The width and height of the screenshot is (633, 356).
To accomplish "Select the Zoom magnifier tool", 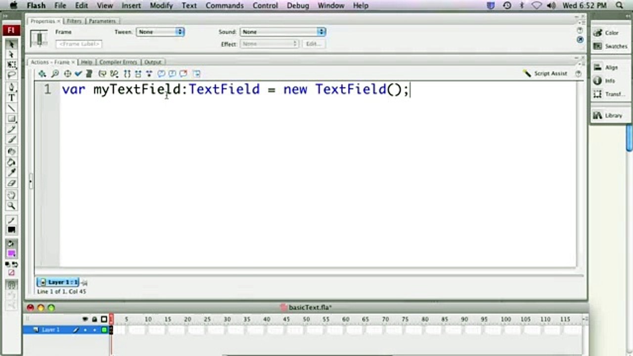I will coord(11,206).
